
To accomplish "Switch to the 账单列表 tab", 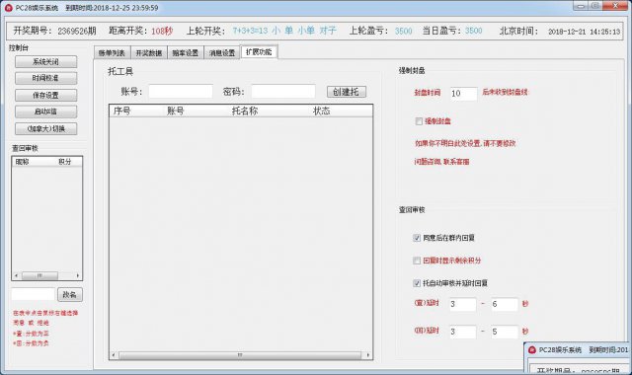I will (x=112, y=52).
